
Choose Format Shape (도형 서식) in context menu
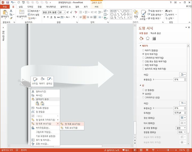click(45, 144)
